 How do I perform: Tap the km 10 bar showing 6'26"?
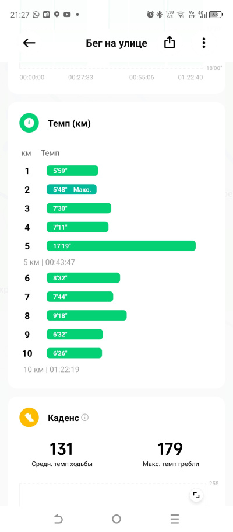[74, 353]
